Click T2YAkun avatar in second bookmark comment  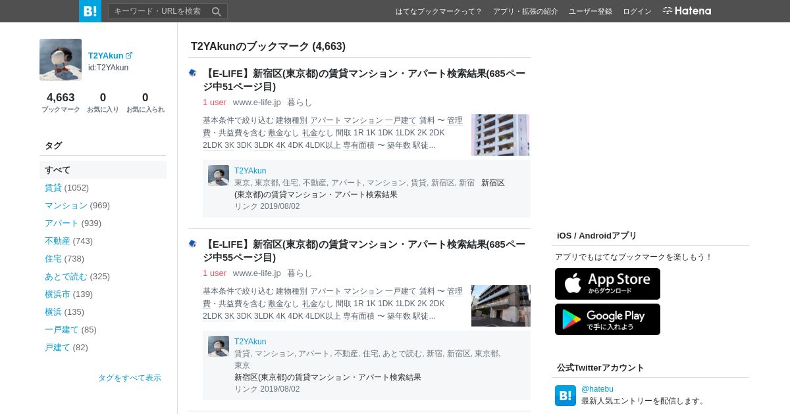[219, 346]
